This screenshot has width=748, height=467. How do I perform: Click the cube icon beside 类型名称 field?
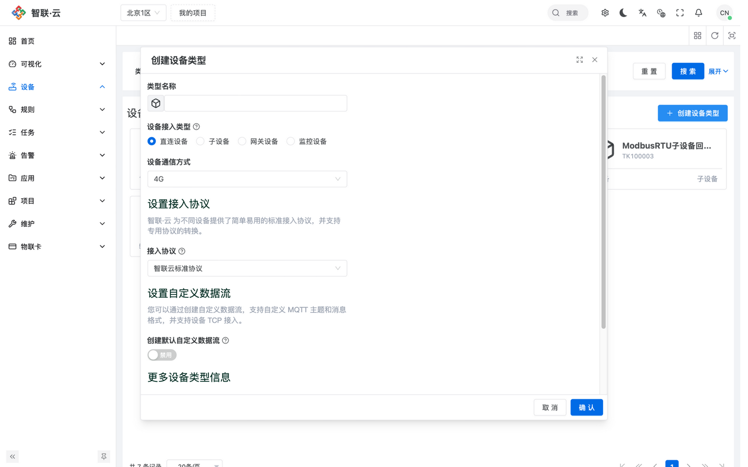click(156, 103)
